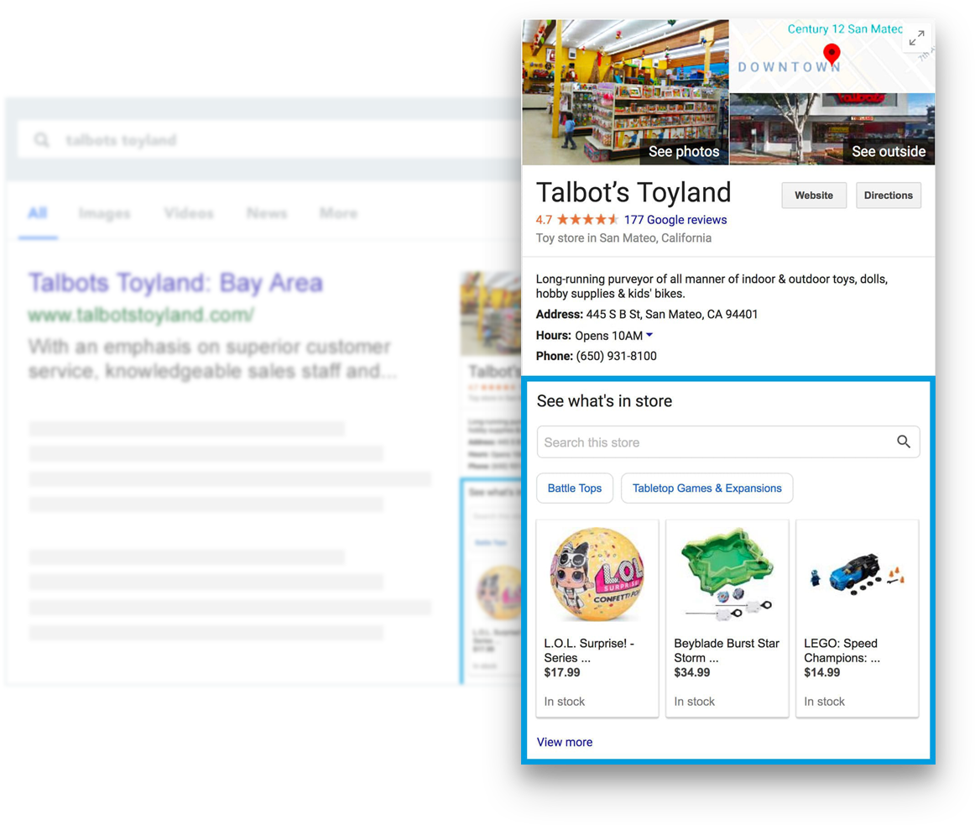Click the L.O.L. Surprise! - Series product name
Screen dimensions: 975x825
pyautogui.click(x=589, y=650)
